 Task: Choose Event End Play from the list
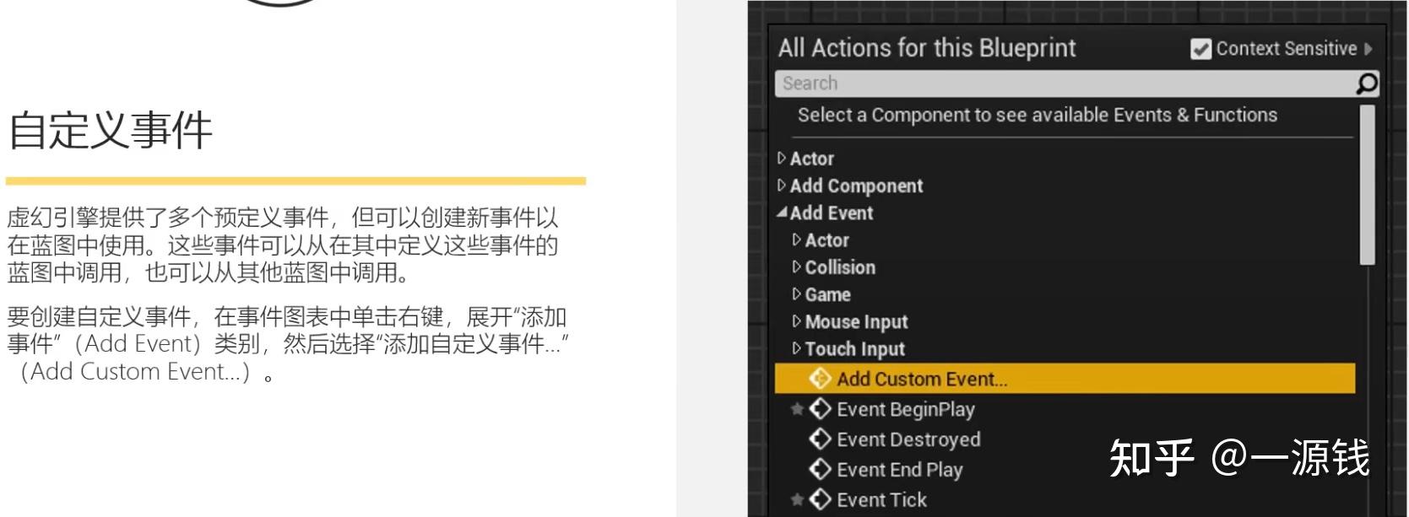coord(899,470)
